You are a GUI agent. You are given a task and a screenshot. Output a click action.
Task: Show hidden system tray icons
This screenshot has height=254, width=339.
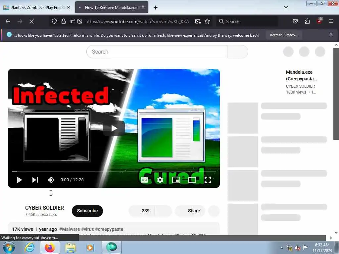pyautogui.click(x=281, y=248)
